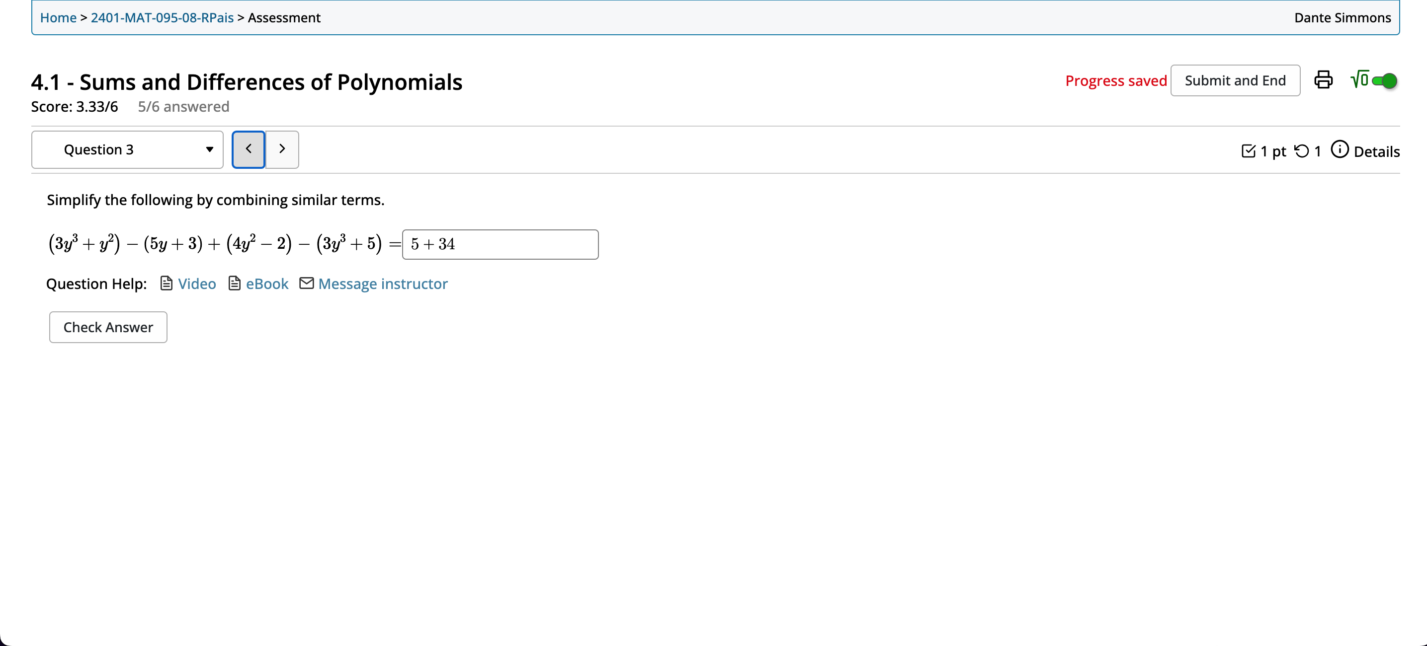Screen dimensions: 1427x646
Task: Go to next question with right chevron
Action: [x=282, y=149]
